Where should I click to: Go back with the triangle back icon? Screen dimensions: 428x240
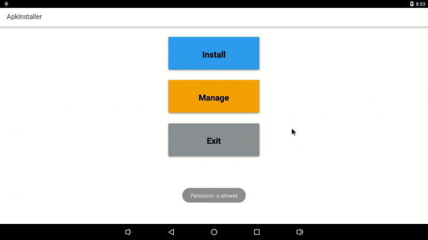171,232
